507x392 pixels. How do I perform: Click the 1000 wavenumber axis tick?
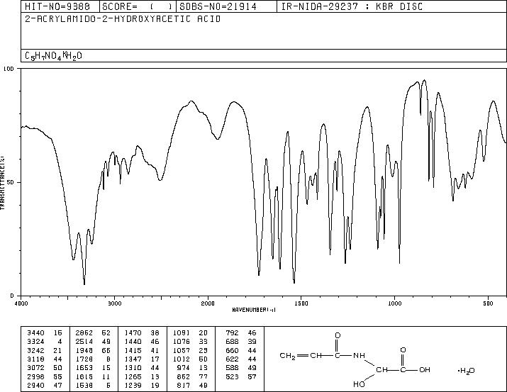click(394, 303)
